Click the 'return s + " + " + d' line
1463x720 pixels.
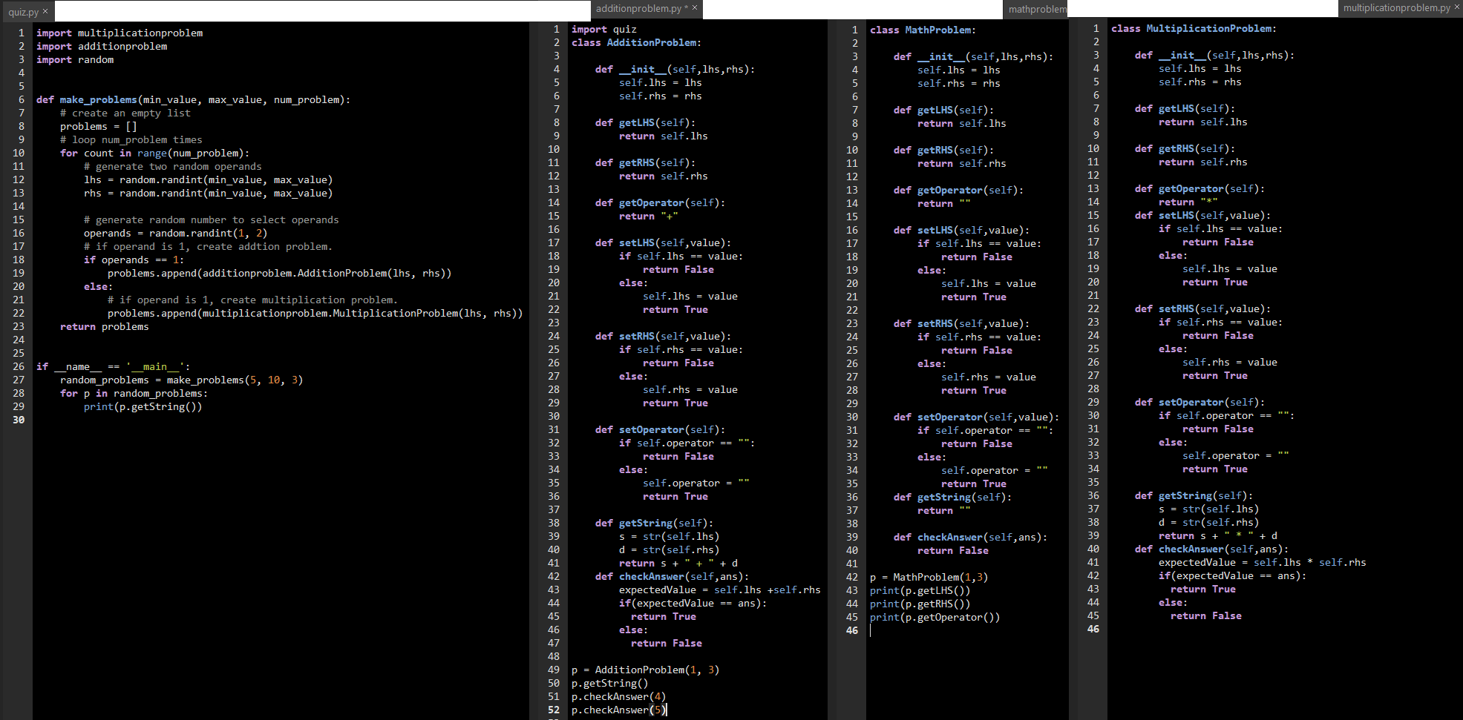point(678,563)
